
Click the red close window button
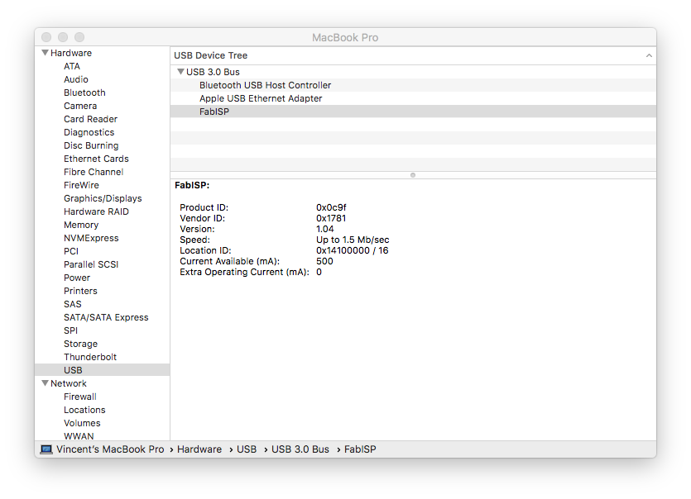pos(46,37)
